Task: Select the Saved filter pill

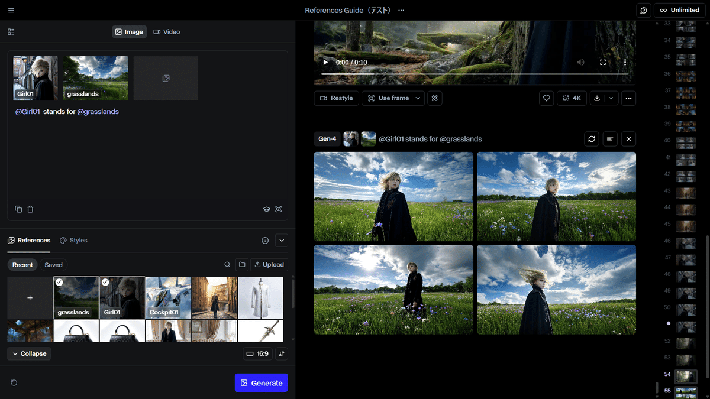Action: point(53,265)
